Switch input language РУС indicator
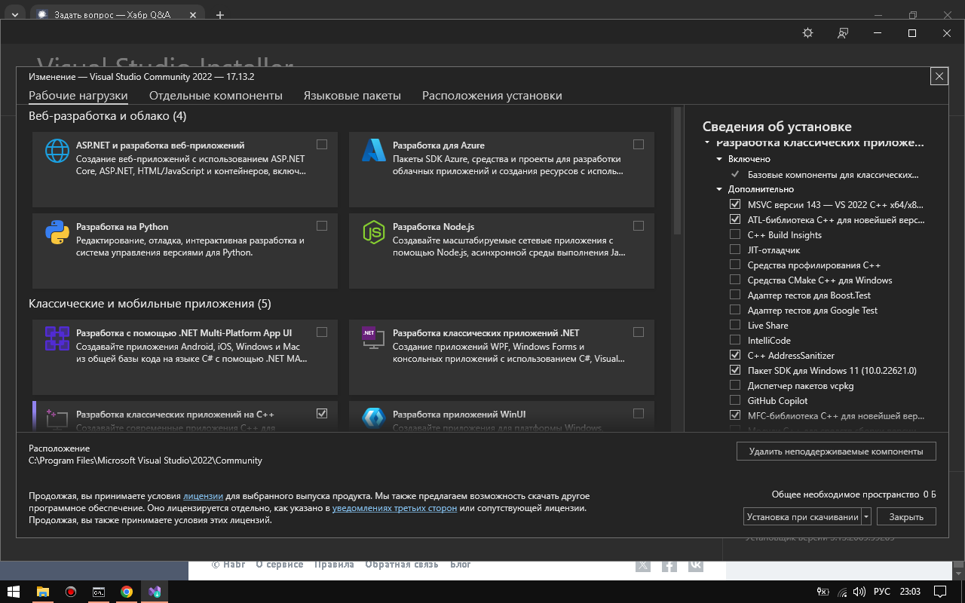Viewport: 965px width, 603px height. point(881,592)
